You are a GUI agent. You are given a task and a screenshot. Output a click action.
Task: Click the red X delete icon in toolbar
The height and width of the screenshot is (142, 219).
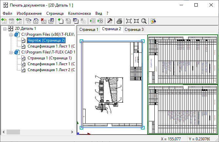click(44, 21)
